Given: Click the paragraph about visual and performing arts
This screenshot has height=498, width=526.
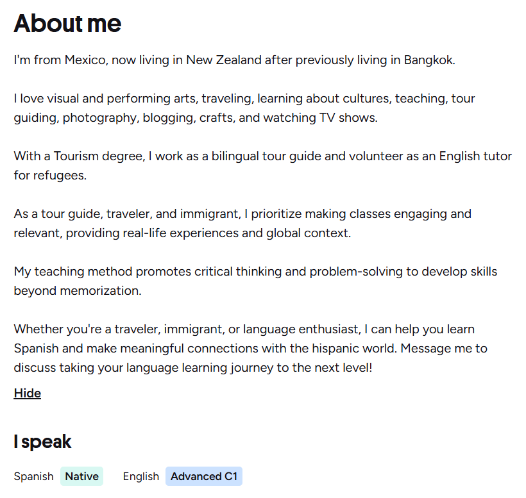Looking at the screenshot, I should click(x=244, y=108).
